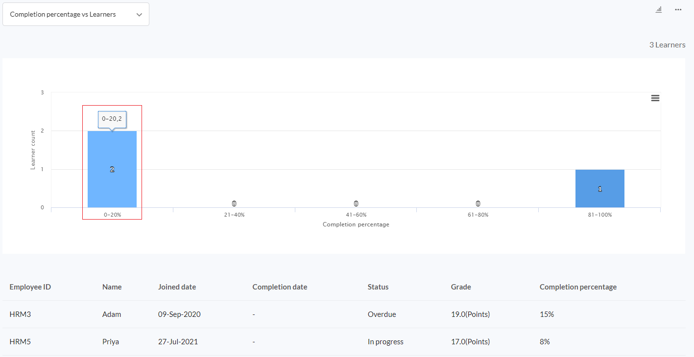The width and height of the screenshot is (694, 357).
Task: Open the Completion percentage vs Learners dropdown
Action: coord(76,14)
